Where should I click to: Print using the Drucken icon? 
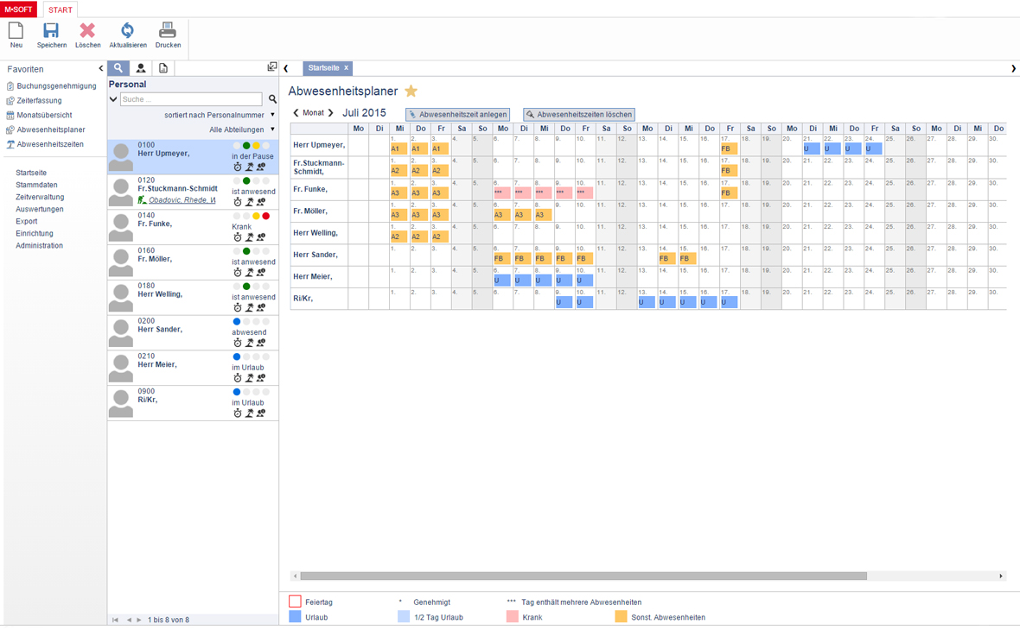[168, 32]
